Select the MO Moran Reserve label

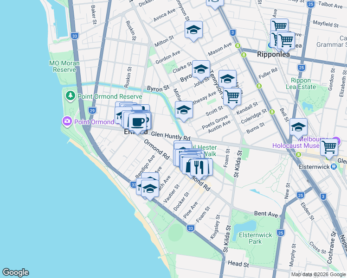[64, 66]
